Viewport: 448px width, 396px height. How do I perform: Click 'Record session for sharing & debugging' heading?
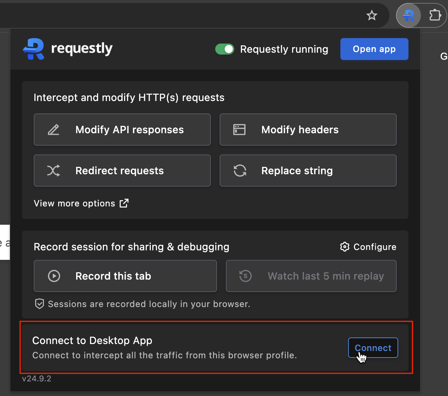[x=131, y=247]
